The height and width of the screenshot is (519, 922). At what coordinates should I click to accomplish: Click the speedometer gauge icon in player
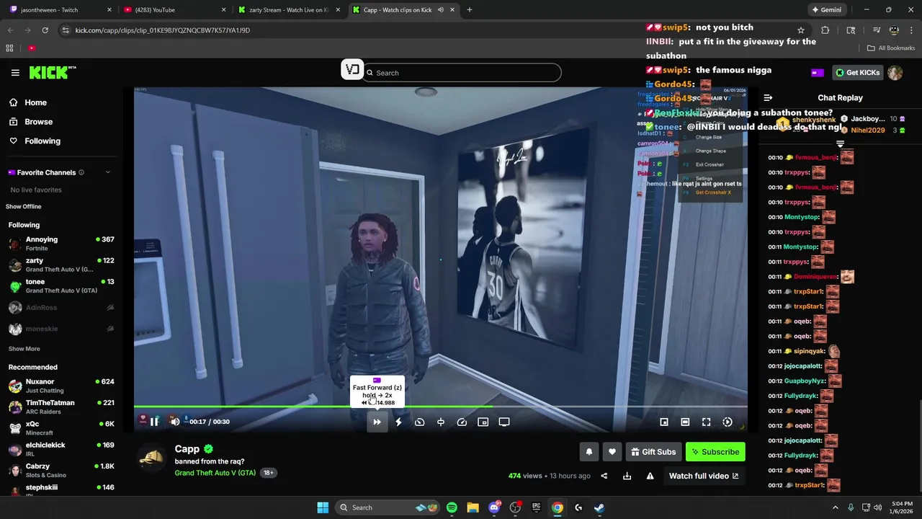tap(462, 422)
